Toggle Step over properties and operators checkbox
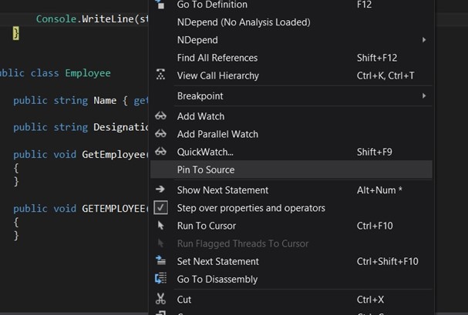The height and width of the screenshot is (315, 468). 160,208
